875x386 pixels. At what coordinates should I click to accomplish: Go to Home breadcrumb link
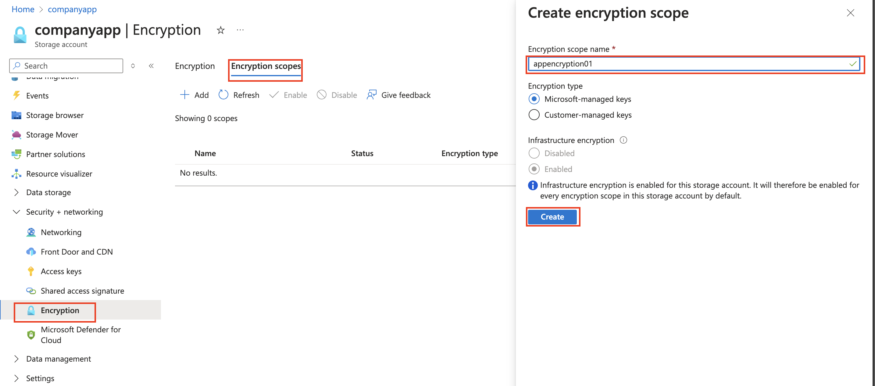(x=23, y=9)
